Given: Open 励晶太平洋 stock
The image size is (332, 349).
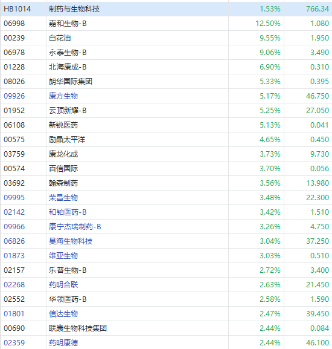Looking at the screenshot, I should 67,139.
